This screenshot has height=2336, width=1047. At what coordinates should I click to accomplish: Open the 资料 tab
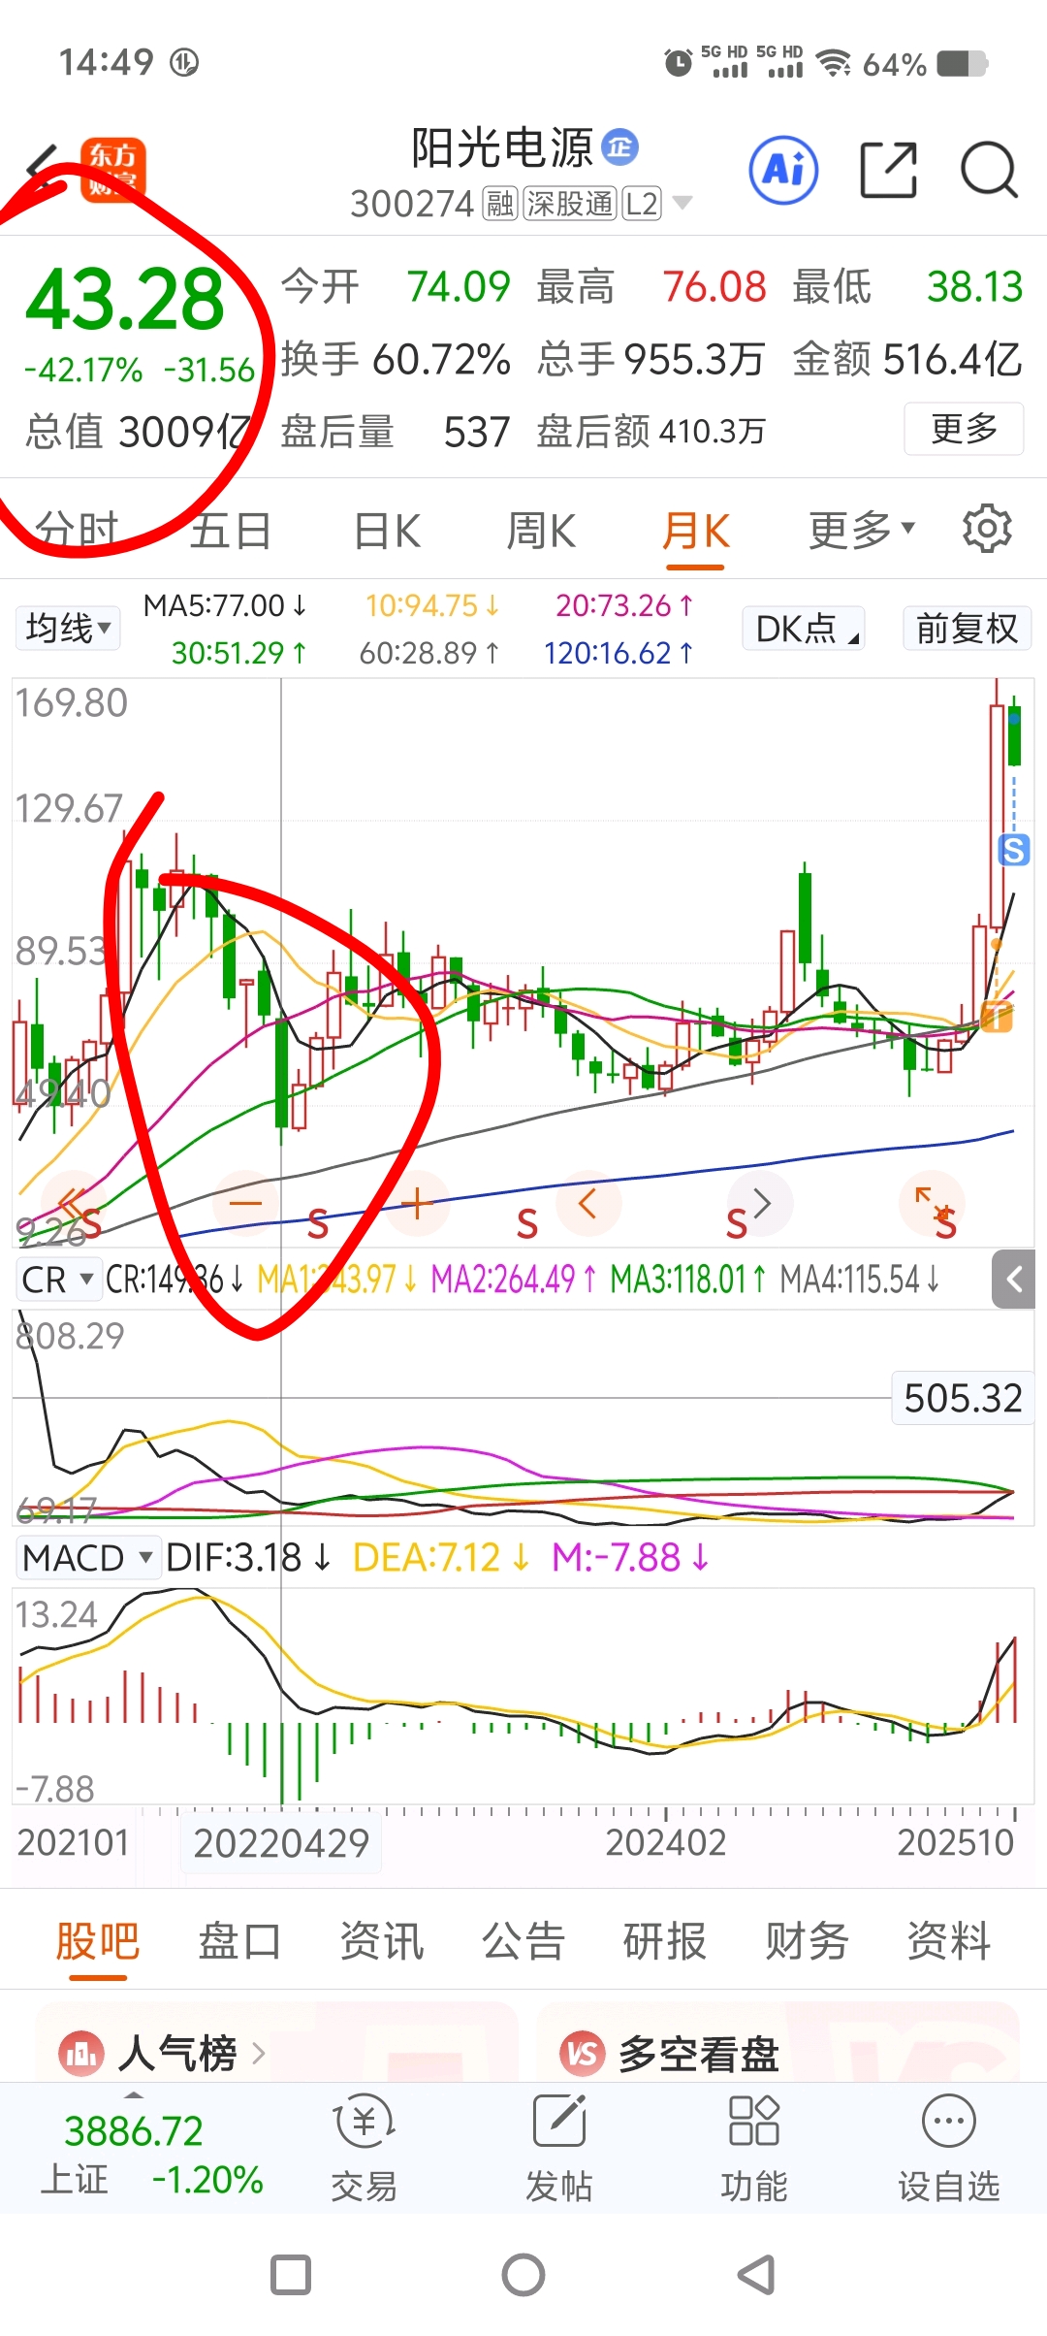[948, 1941]
